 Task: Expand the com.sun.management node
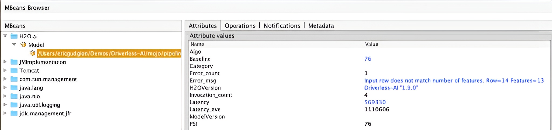click(5, 79)
